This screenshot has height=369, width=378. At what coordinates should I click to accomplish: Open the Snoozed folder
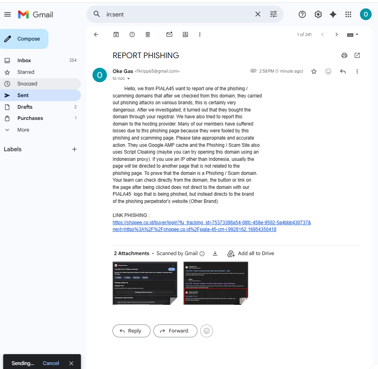[x=40, y=83]
